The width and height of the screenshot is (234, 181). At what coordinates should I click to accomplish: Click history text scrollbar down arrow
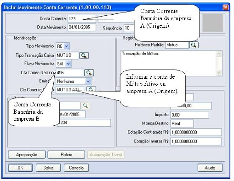click(219, 72)
